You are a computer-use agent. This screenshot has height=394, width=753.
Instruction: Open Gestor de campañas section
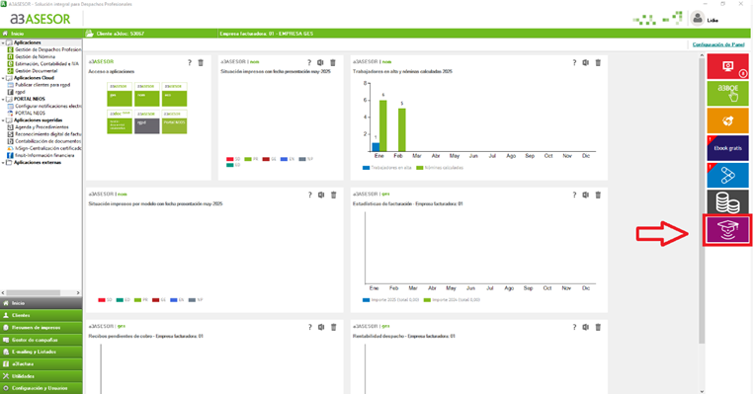pos(42,340)
